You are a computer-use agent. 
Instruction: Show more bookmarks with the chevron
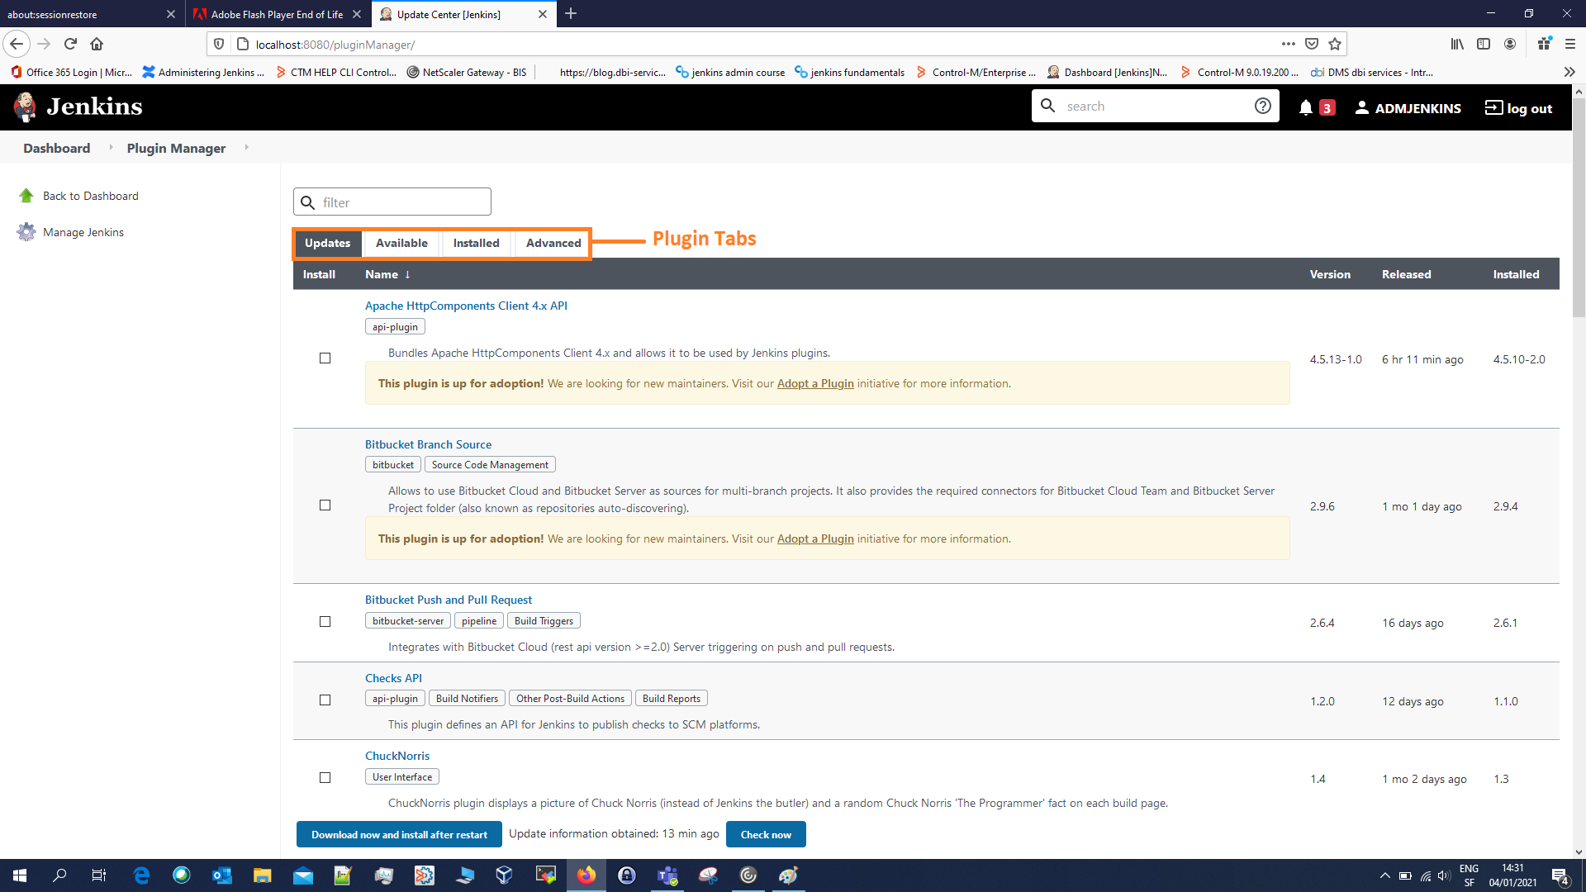click(1569, 72)
